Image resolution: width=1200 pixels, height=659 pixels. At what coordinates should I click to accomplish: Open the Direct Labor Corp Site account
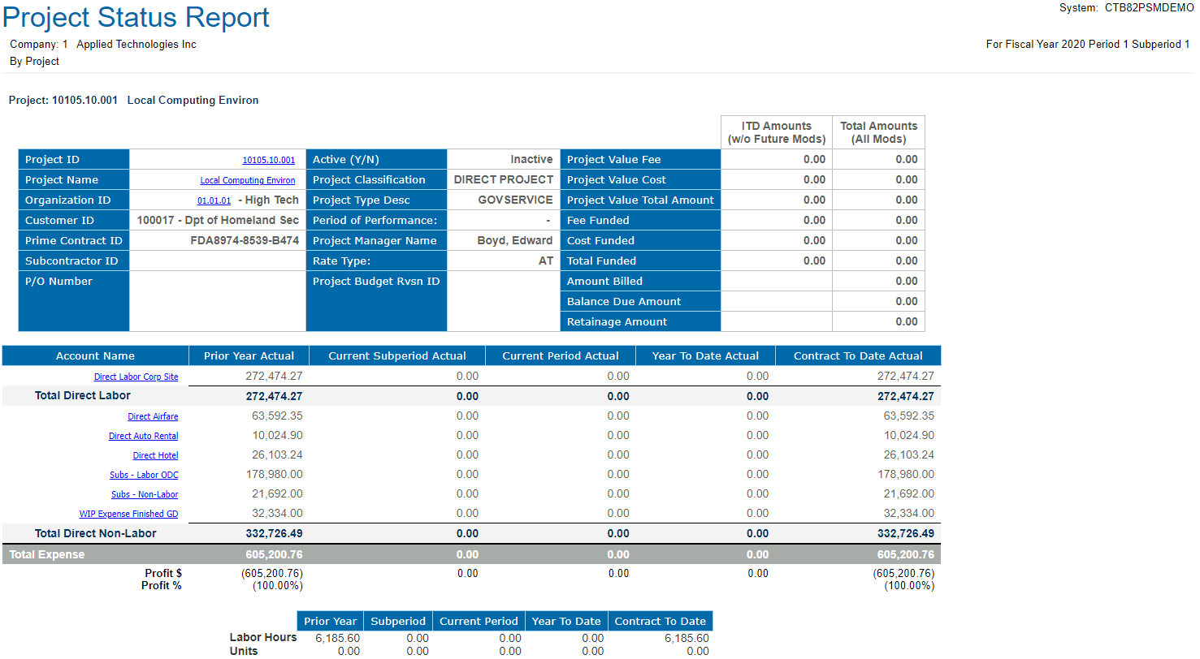pyautogui.click(x=136, y=377)
